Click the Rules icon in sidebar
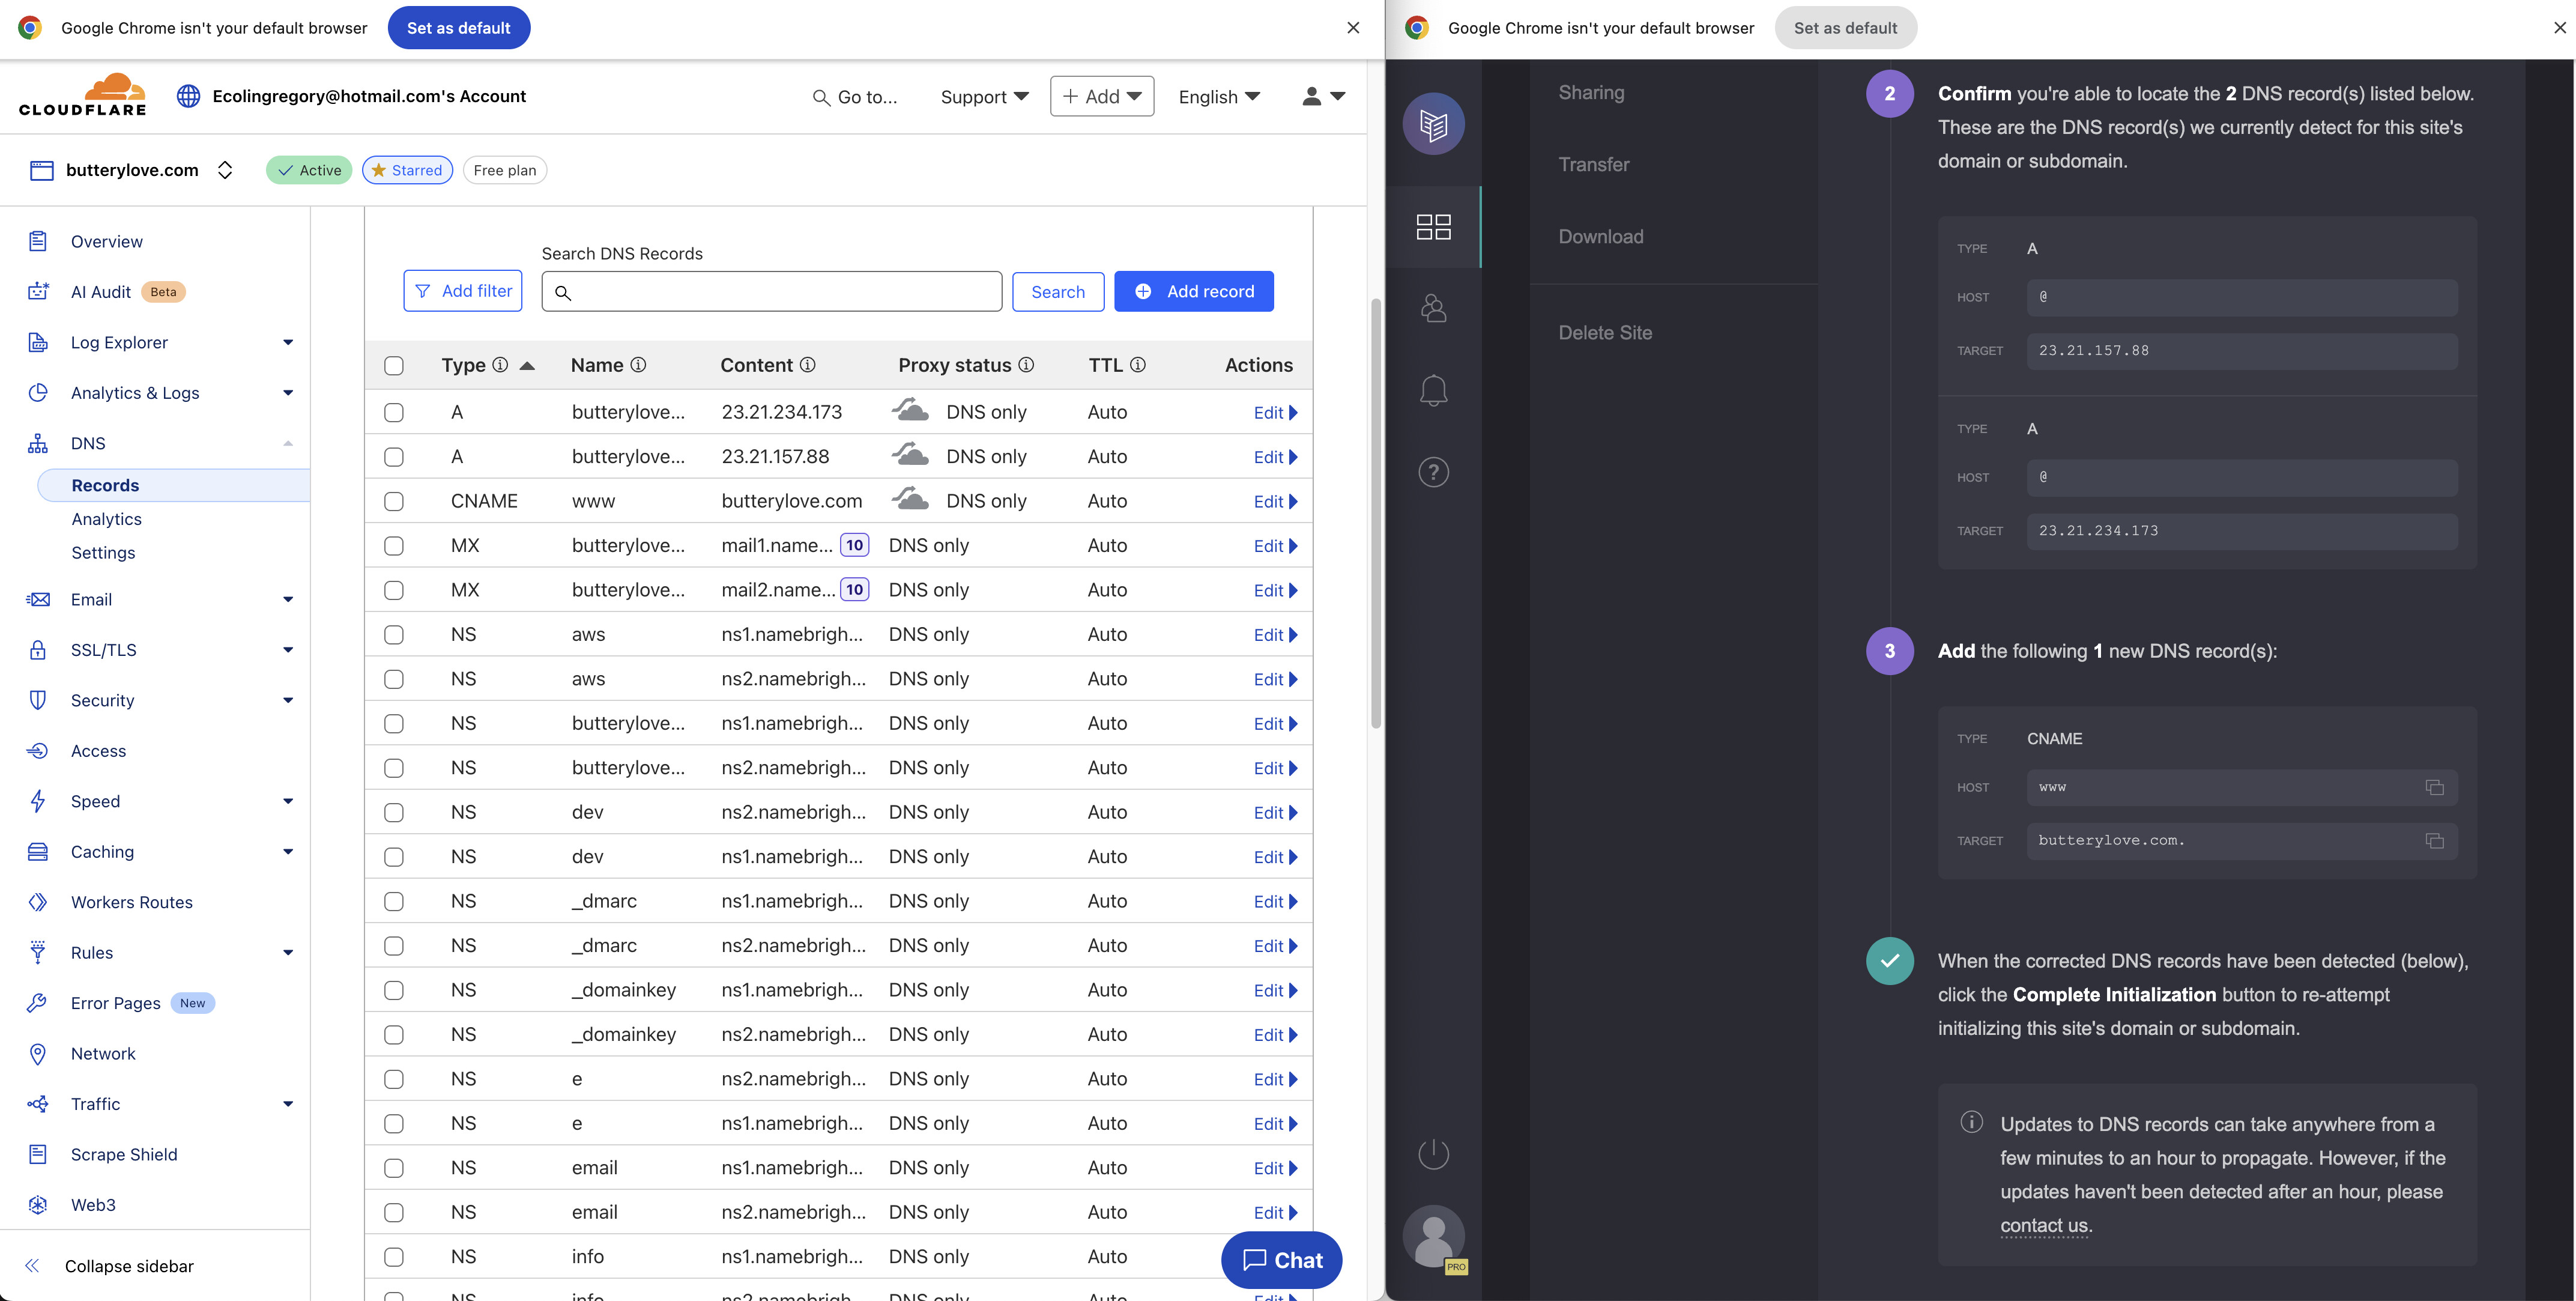The height and width of the screenshot is (1301, 2576). 38,952
